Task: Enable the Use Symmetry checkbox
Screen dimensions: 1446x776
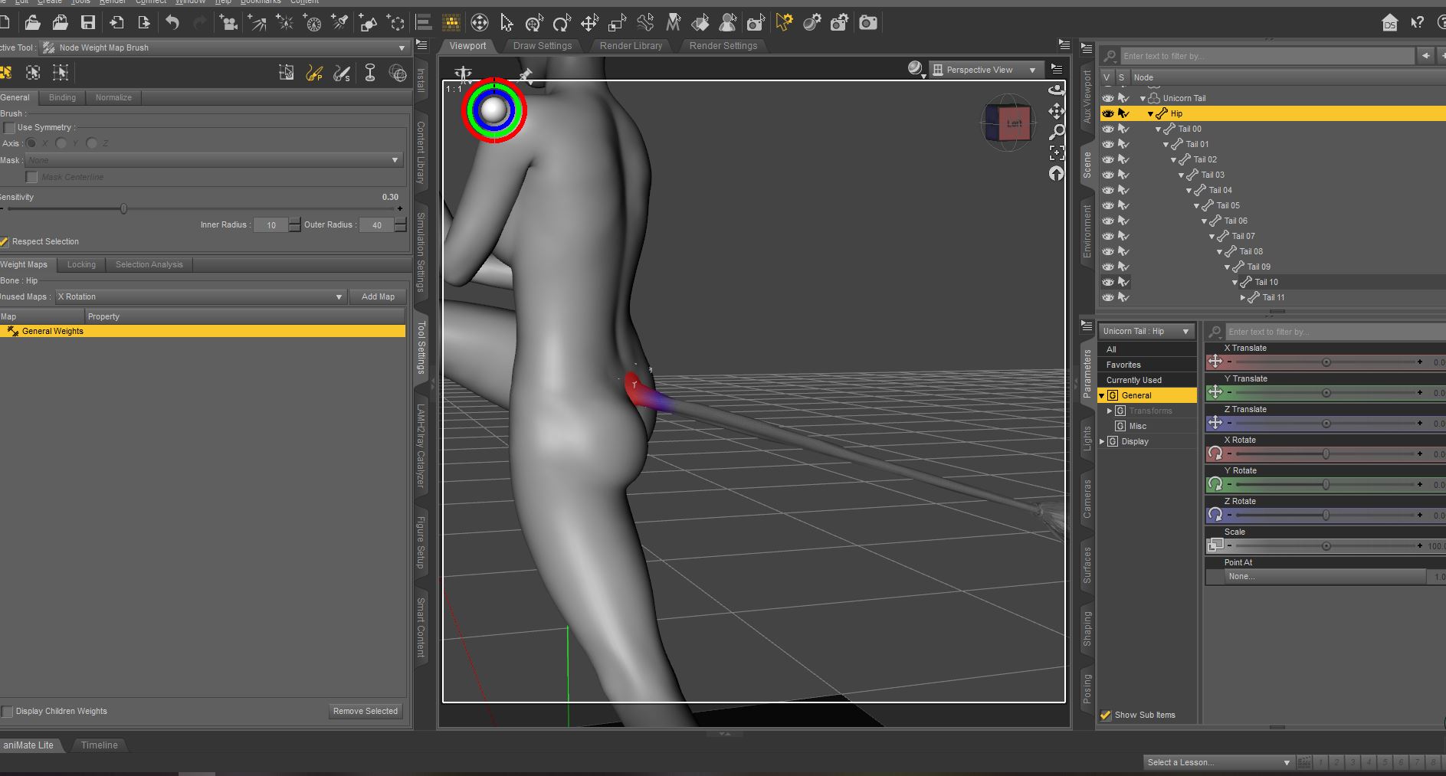Action: (x=9, y=128)
